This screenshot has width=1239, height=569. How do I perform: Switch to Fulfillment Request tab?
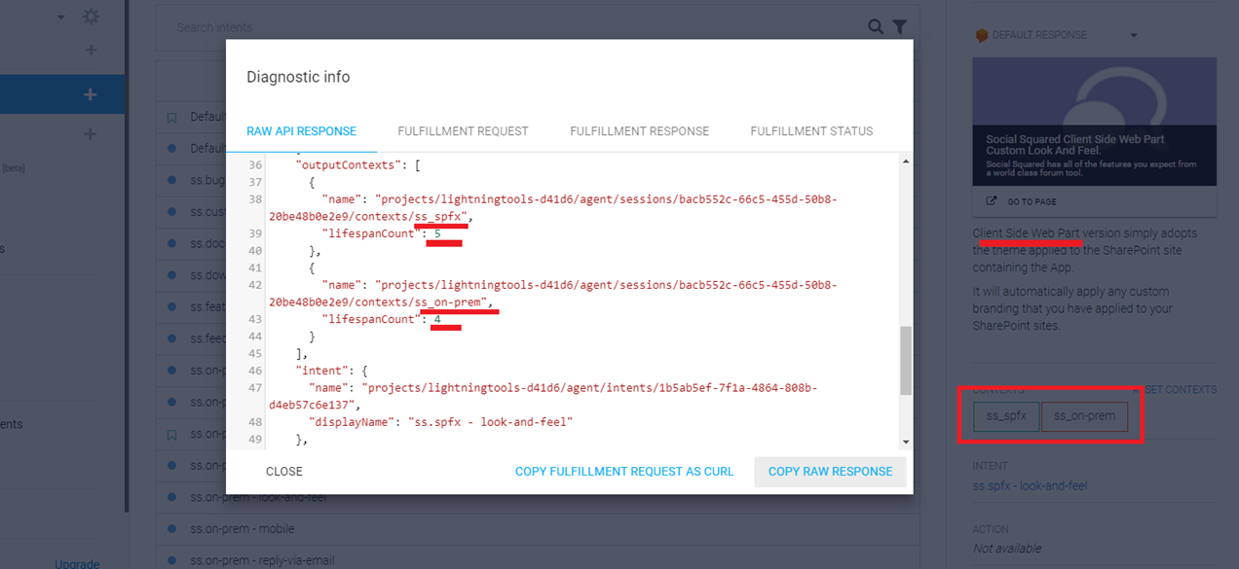[x=463, y=131]
